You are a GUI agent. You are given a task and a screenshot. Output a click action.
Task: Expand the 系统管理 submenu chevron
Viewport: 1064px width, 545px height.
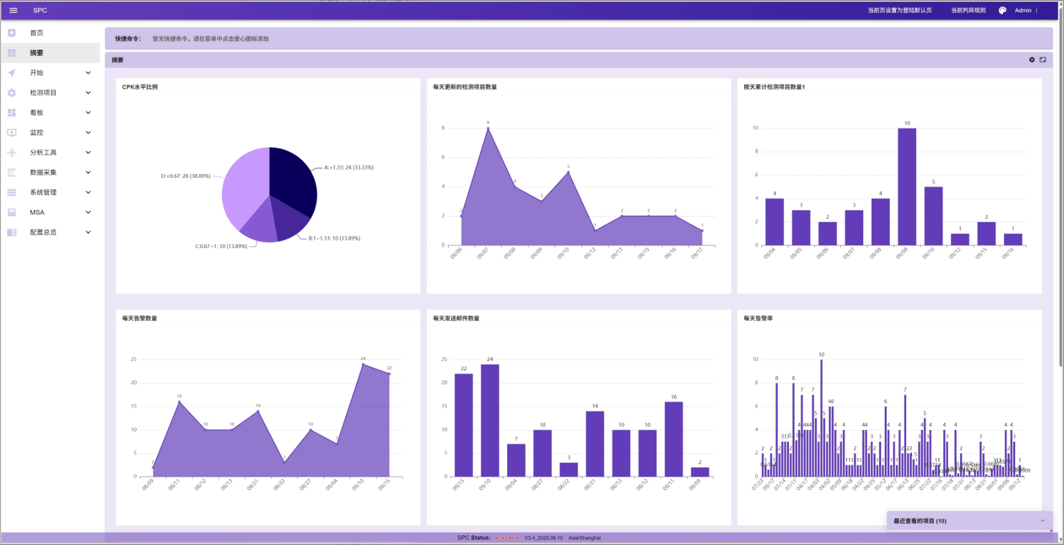coord(88,193)
